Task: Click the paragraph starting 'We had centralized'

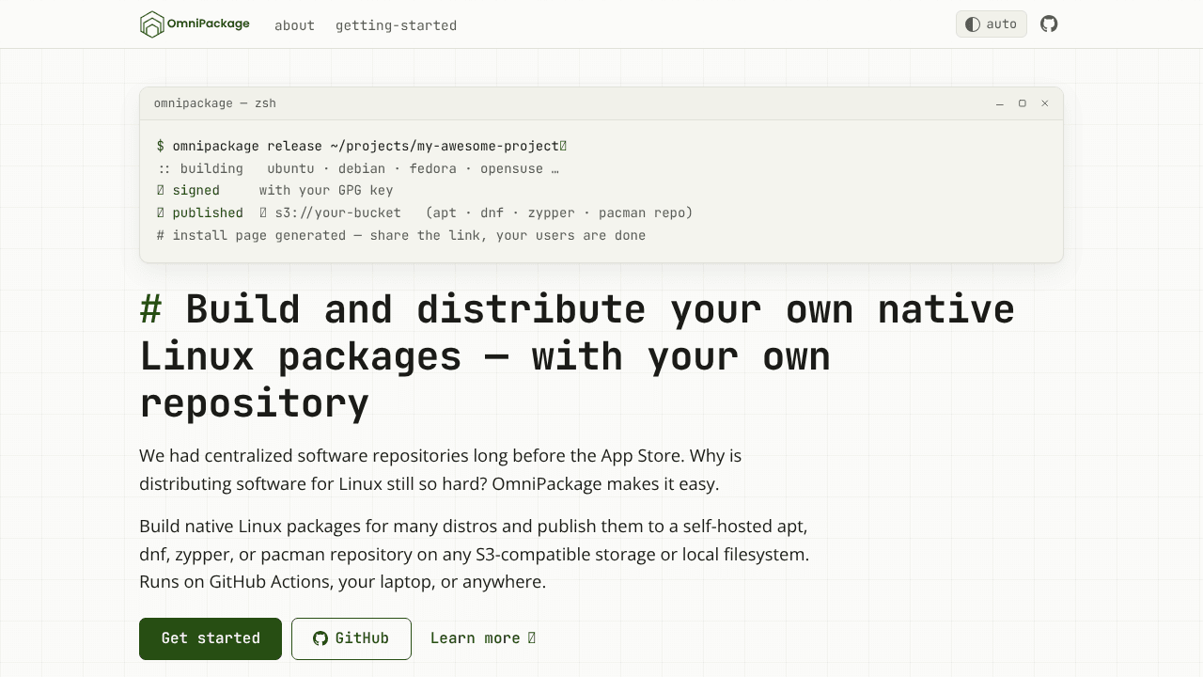Action: 441,469
